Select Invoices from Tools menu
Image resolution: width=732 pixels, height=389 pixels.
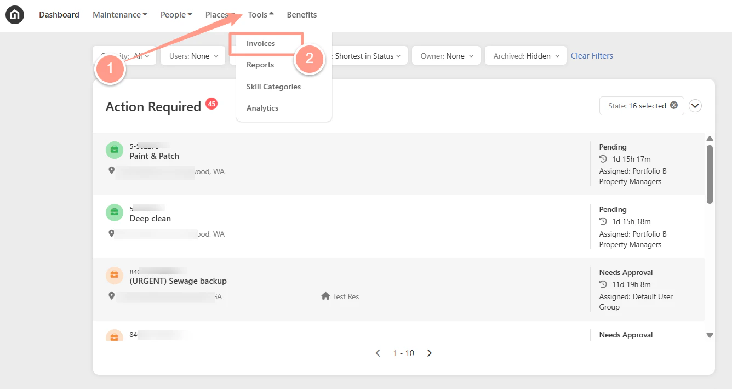click(261, 43)
